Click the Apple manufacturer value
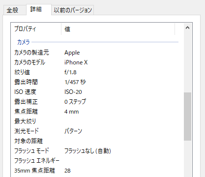Viewport: 205px width, 177px height. point(72,53)
